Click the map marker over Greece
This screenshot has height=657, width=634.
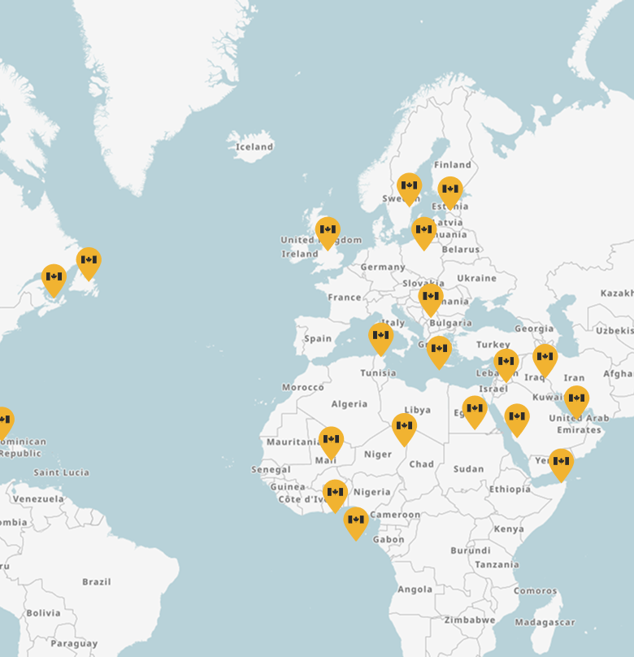(x=439, y=350)
